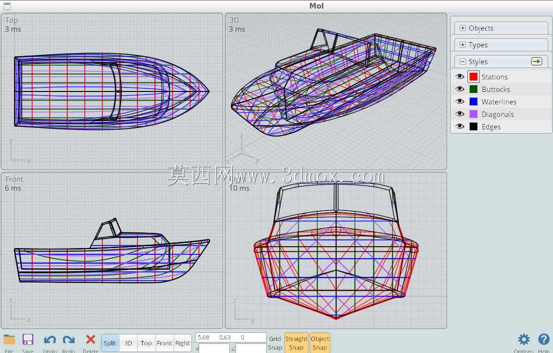Image resolution: width=553 pixels, height=353 pixels.
Task: Switch to Split view
Action: 110,343
